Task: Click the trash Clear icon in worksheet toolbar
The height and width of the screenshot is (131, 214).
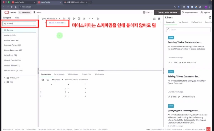Action: (x=98, y=19)
